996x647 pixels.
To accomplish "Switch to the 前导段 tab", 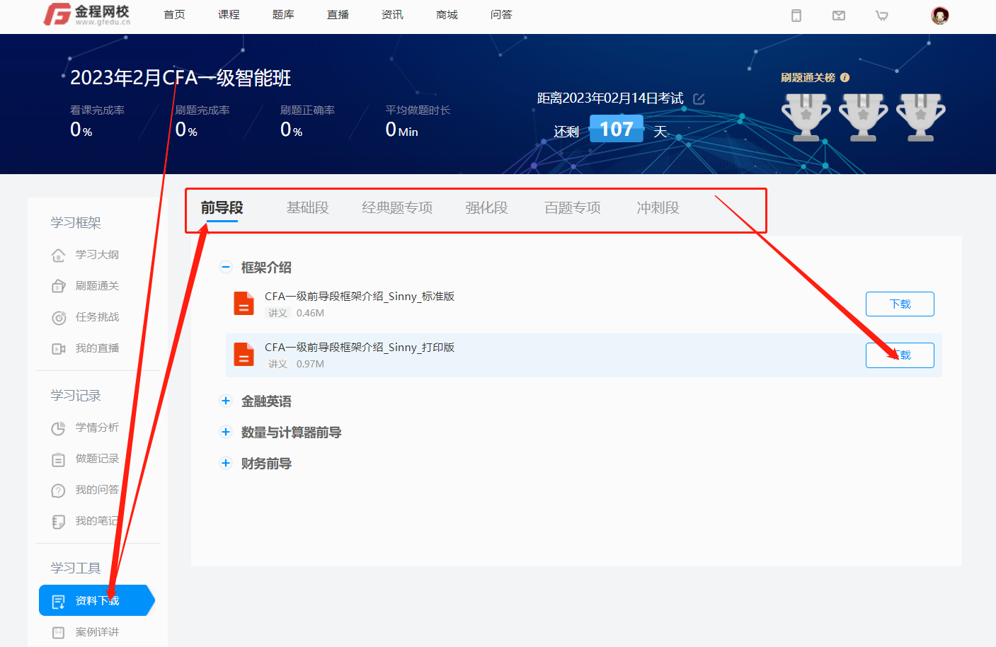I will 222,207.
